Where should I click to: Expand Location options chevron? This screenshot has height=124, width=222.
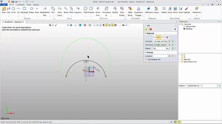pos(170,56)
